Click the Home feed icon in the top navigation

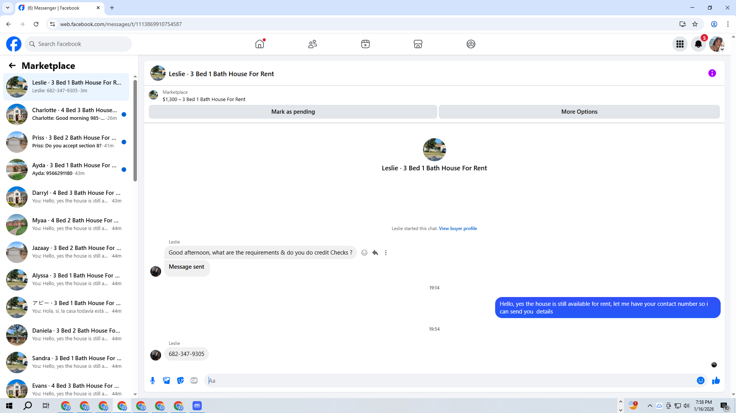click(260, 44)
